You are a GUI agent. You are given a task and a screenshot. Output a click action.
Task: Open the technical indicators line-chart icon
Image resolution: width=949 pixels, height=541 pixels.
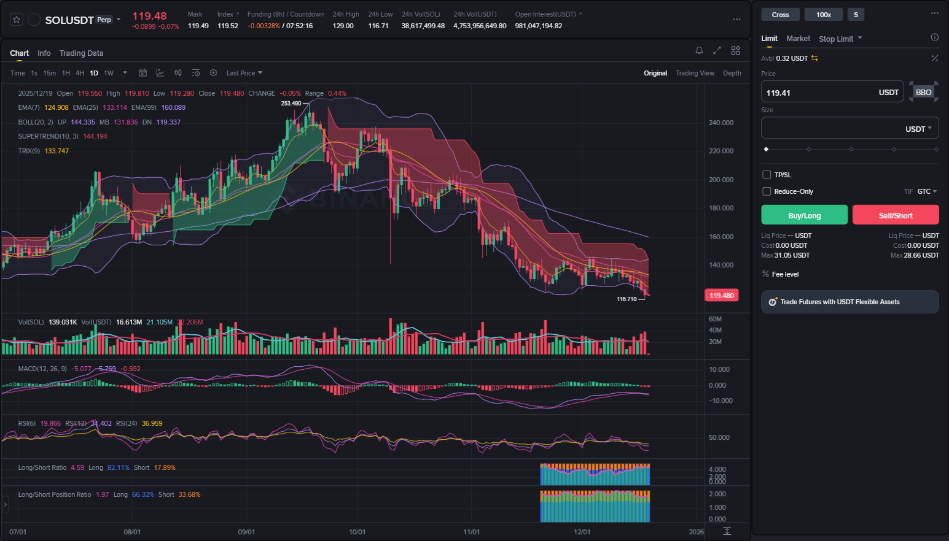pos(160,73)
